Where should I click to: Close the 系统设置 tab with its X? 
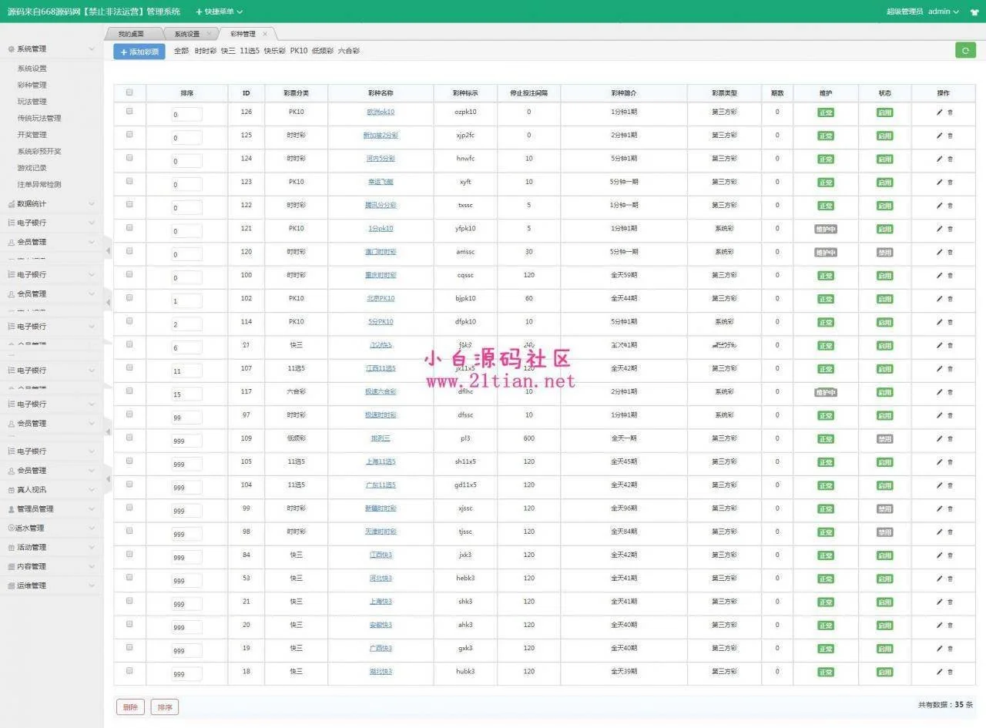[x=209, y=34]
